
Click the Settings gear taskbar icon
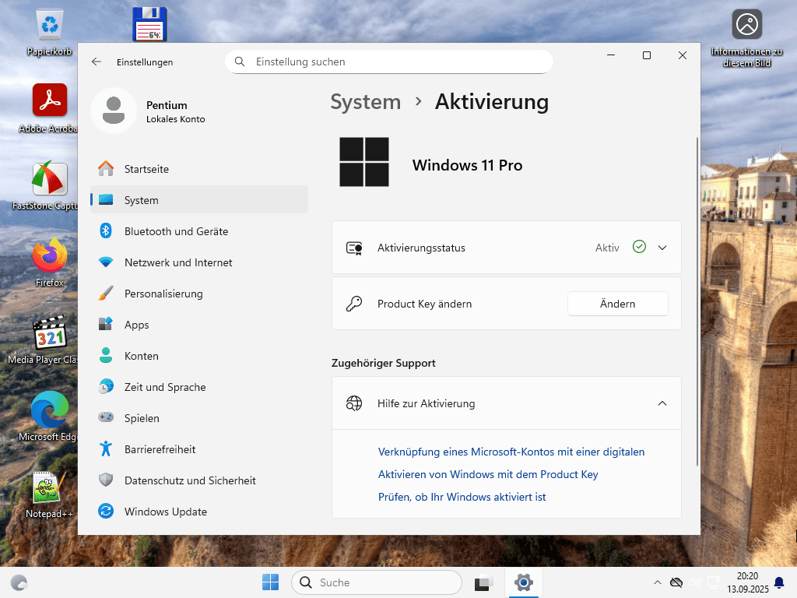524,582
